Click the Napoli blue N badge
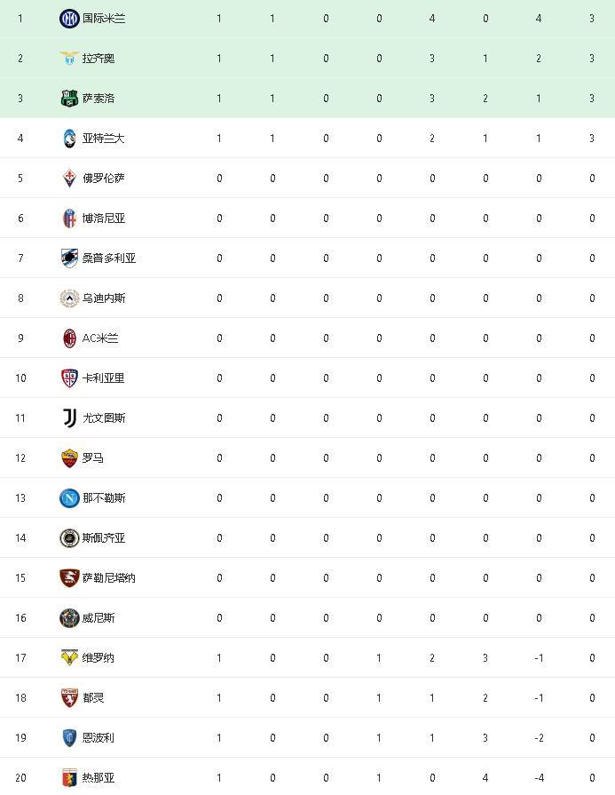615x795 pixels. [x=69, y=497]
